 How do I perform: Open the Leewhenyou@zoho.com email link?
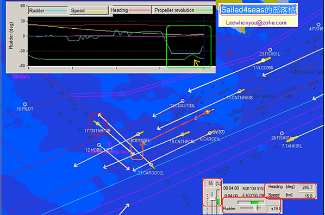(256, 23)
